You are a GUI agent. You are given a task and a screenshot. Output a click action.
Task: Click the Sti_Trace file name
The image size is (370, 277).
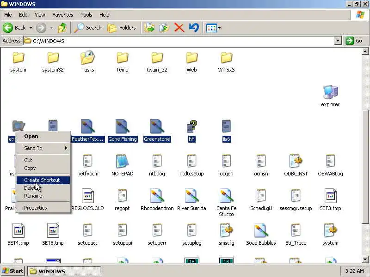[296, 243]
